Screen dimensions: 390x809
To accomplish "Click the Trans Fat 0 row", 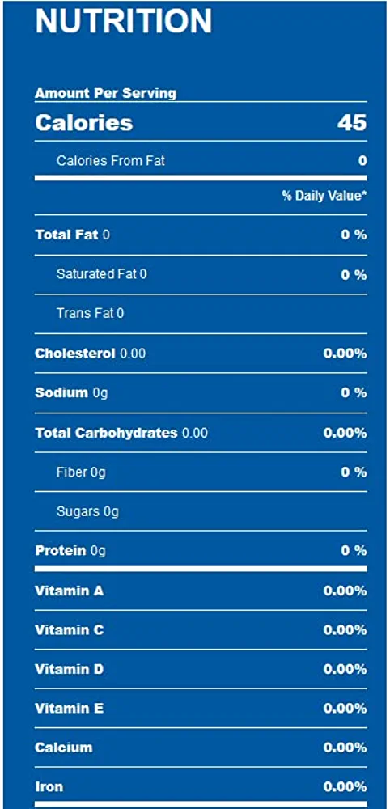I will coord(201,314).
